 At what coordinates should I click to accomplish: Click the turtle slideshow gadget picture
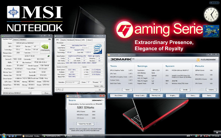pyautogui.click(x=211, y=31)
